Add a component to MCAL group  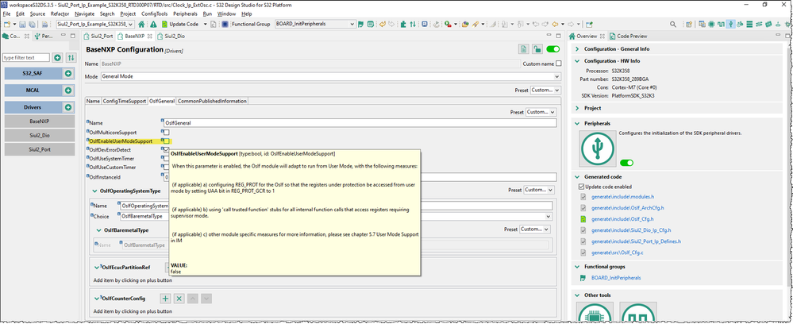67,90
